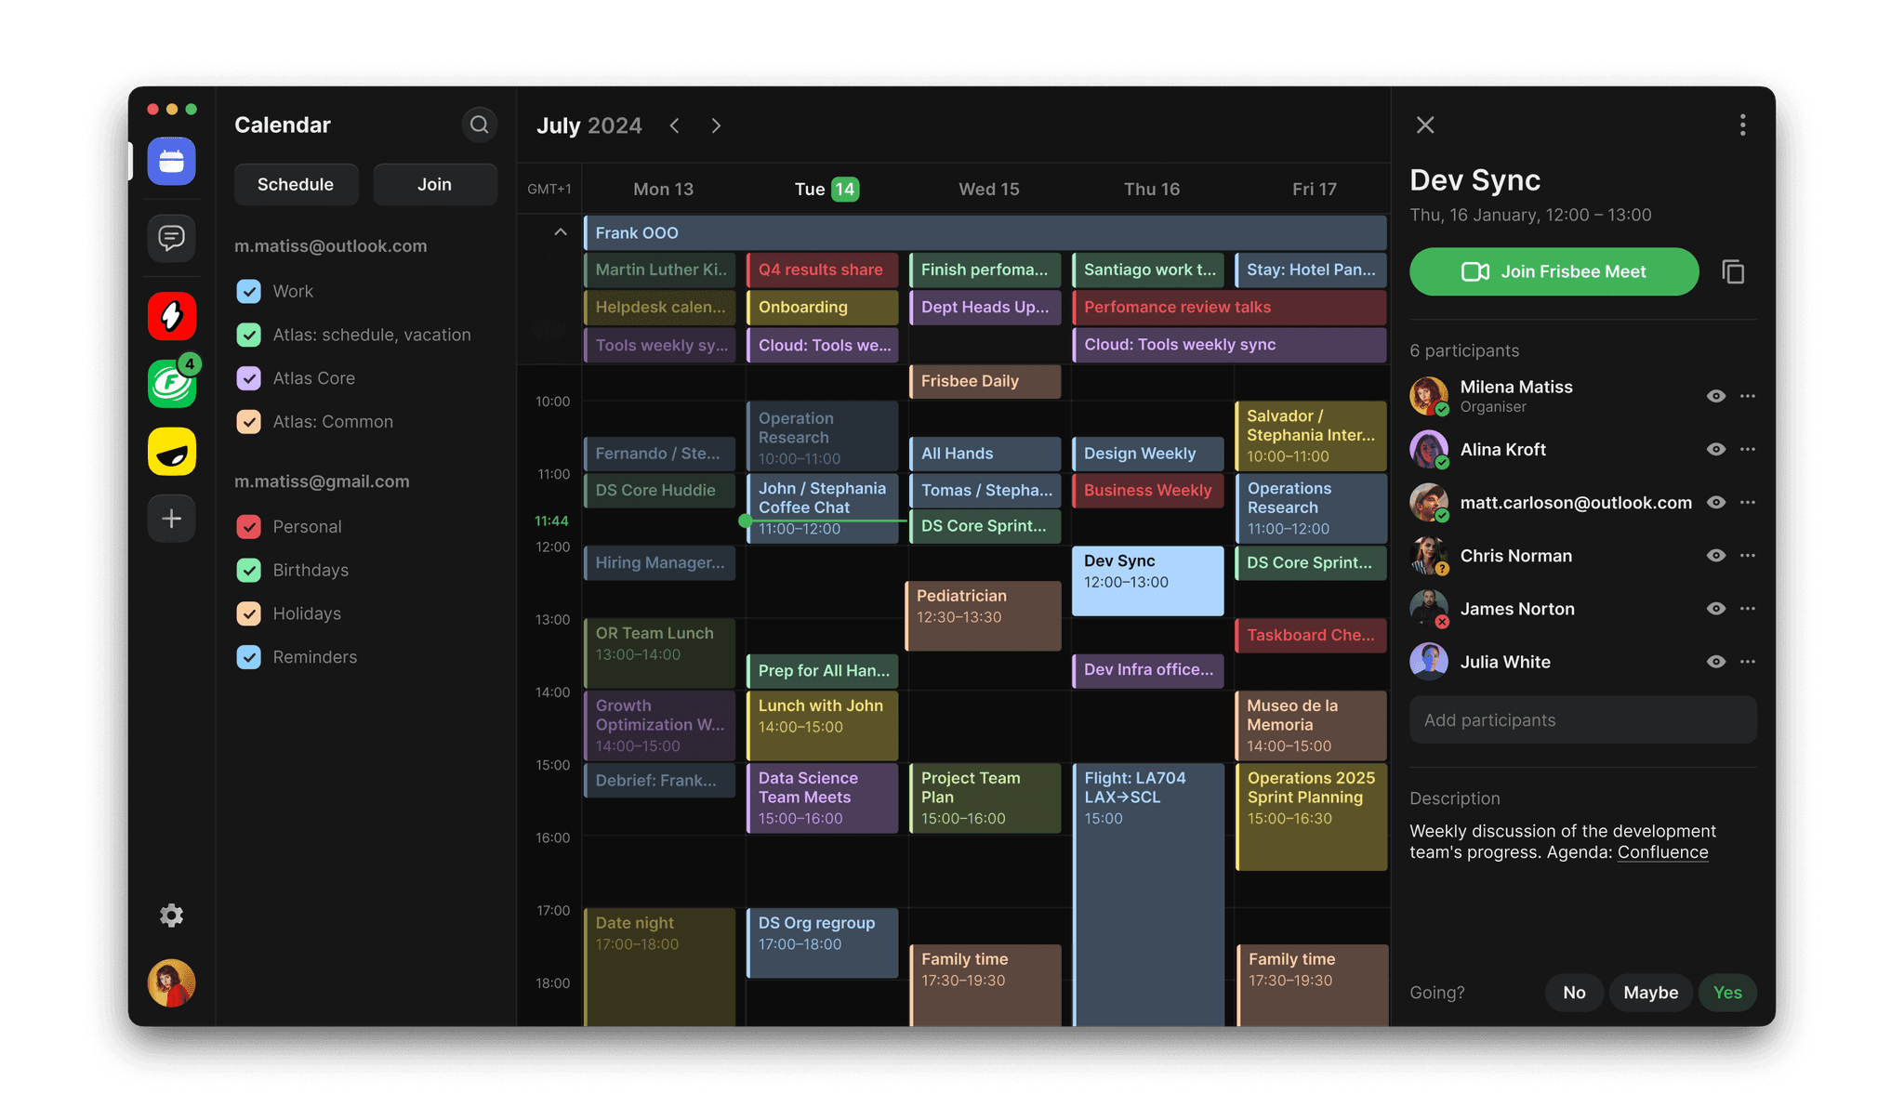The width and height of the screenshot is (1904, 1107).
Task: Open the red lightning bolt app icon
Action: pos(171,317)
